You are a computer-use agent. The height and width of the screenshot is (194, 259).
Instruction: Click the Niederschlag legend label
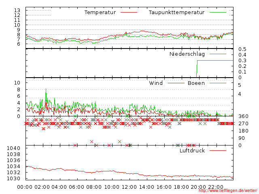coord(187,54)
